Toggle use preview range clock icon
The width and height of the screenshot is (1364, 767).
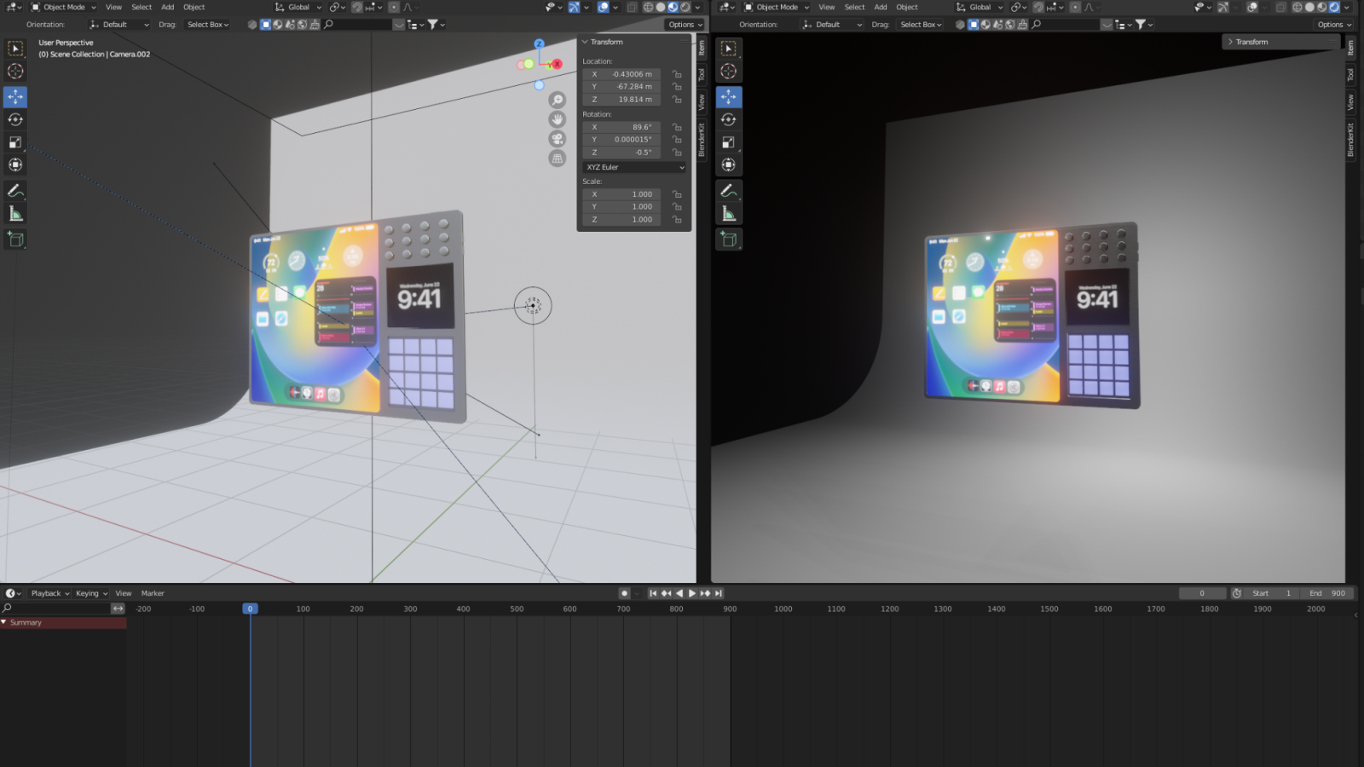[1237, 593]
